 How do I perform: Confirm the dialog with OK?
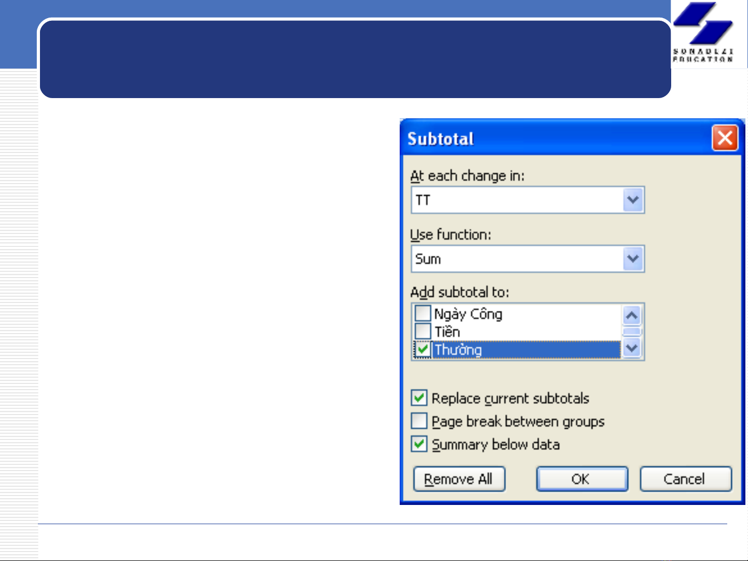[x=581, y=479]
